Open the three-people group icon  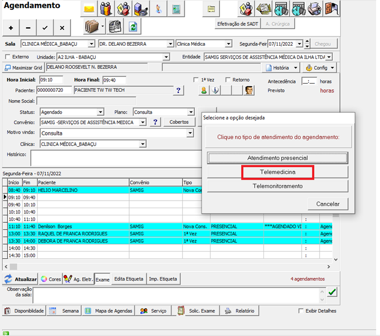106,9
